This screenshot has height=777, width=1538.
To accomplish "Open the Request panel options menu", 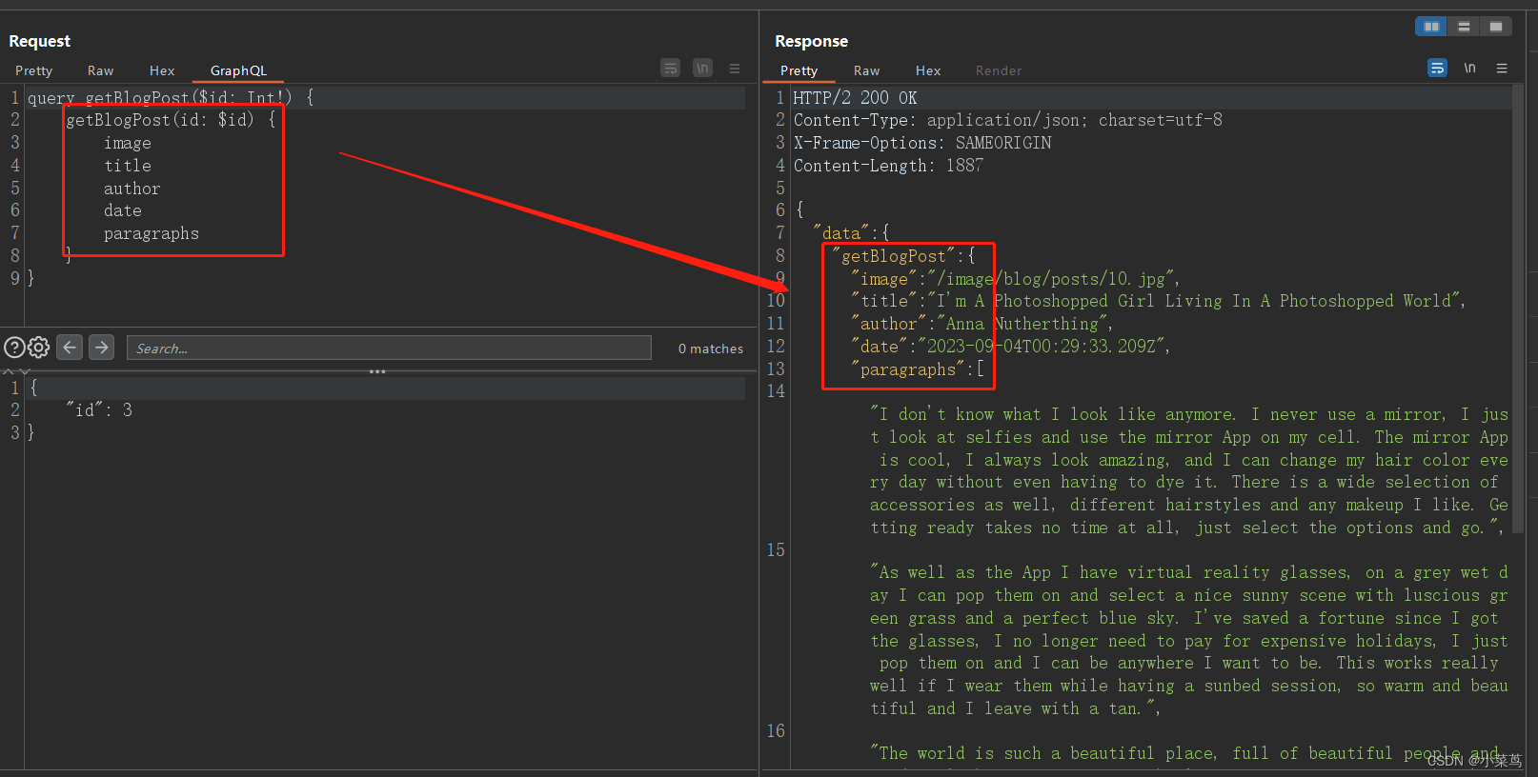I will [x=735, y=69].
